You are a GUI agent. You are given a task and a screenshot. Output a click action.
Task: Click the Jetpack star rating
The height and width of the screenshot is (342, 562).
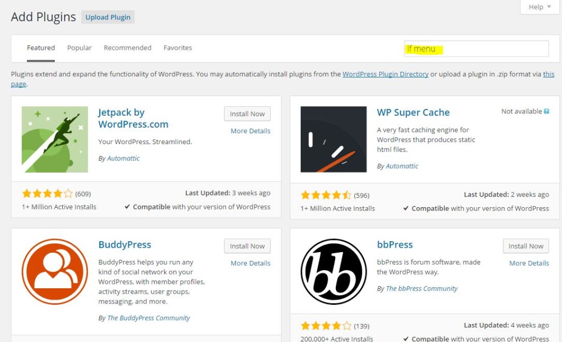coord(47,194)
